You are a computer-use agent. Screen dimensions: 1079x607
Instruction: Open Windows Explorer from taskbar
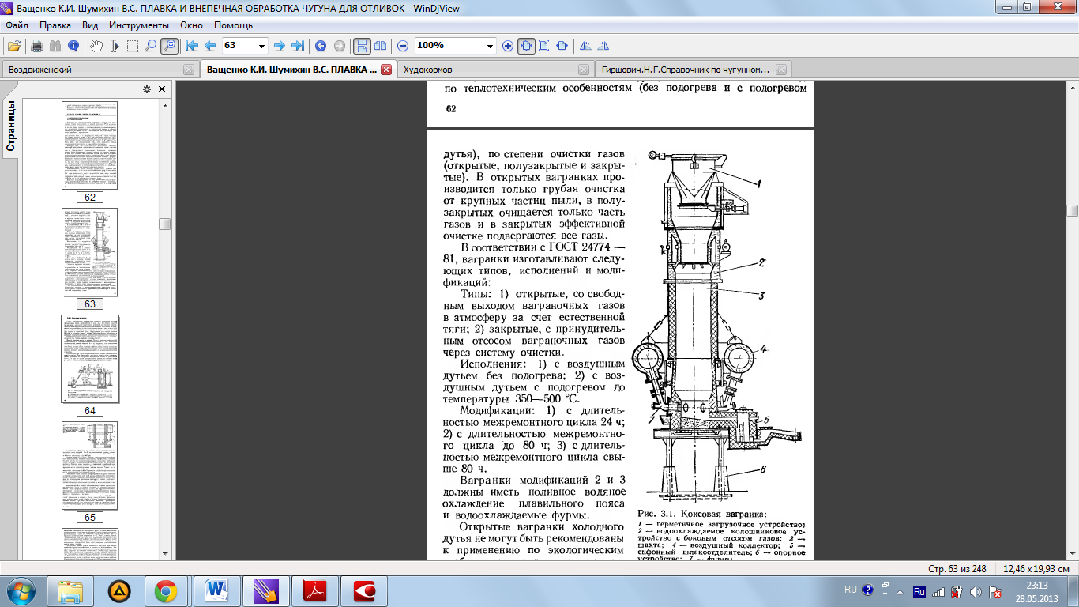click(71, 590)
